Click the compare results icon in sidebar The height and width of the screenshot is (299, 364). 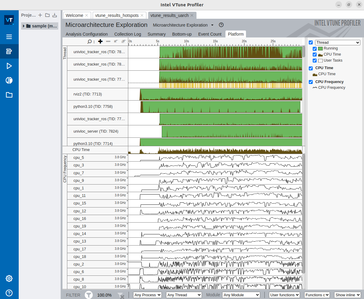9,80
